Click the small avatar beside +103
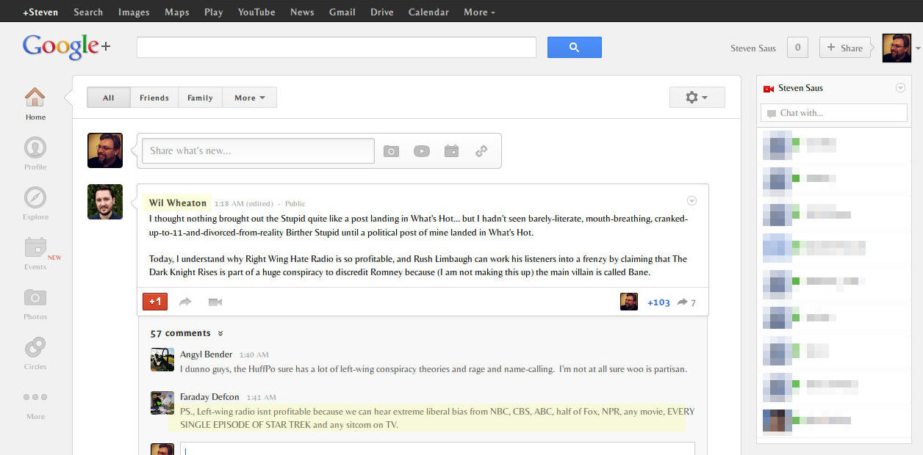This screenshot has width=923, height=455. point(629,302)
